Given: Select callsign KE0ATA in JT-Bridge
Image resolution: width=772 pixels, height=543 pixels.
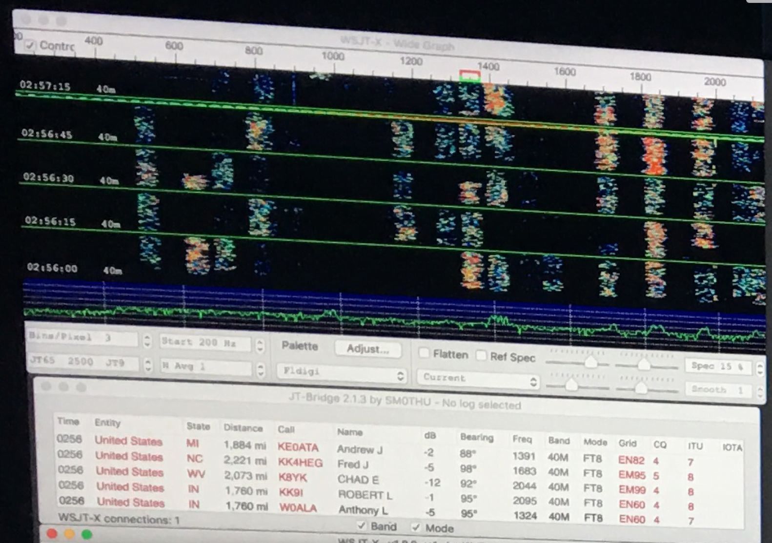Looking at the screenshot, I should coord(298,447).
